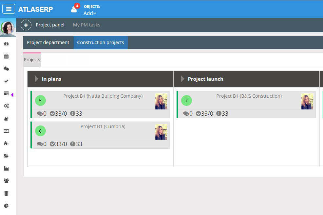Open the book sidebar icon
323x215 pixels.
click(x=6, y=119)
